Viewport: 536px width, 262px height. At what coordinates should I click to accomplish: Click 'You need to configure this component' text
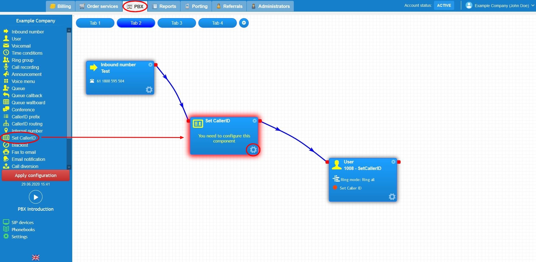coord(224,138)
